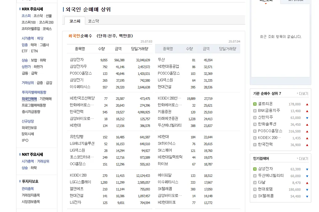Open 급락 stocks list

[x=34, y=73]
